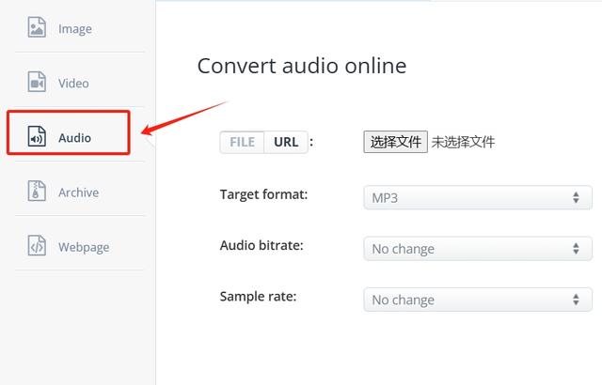The height and width of the screenshot is (385, 602).
Task: Click the 未选择文件 file status text
Action: [x=463, y=142]
